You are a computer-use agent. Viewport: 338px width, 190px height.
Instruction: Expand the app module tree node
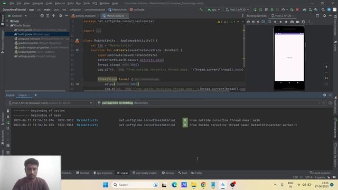click(7, 21)
